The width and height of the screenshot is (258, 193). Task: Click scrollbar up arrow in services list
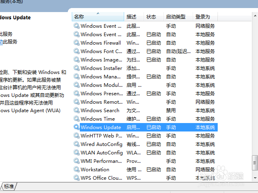(x=255, y=16)
